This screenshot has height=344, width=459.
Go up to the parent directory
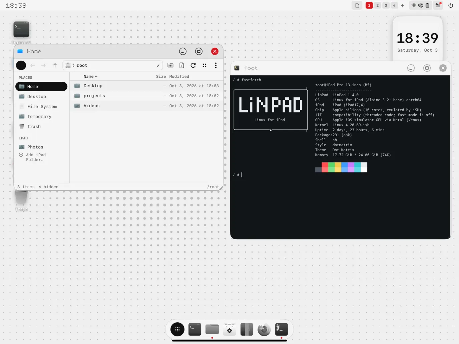[55, 65]
